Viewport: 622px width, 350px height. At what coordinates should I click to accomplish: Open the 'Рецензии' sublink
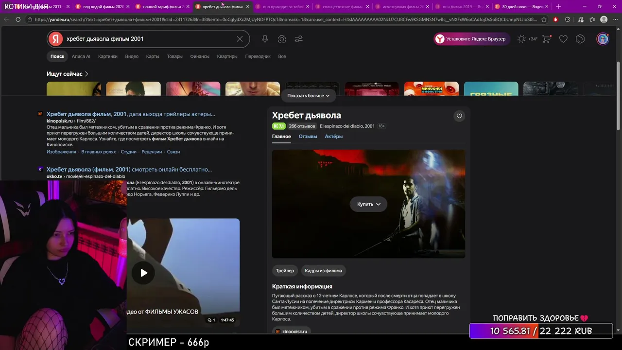click(x=152, y=152)
